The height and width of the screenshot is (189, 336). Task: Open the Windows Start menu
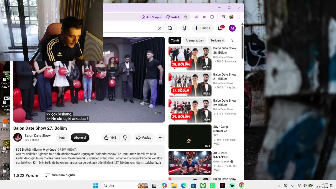click(x=96, y=186)
